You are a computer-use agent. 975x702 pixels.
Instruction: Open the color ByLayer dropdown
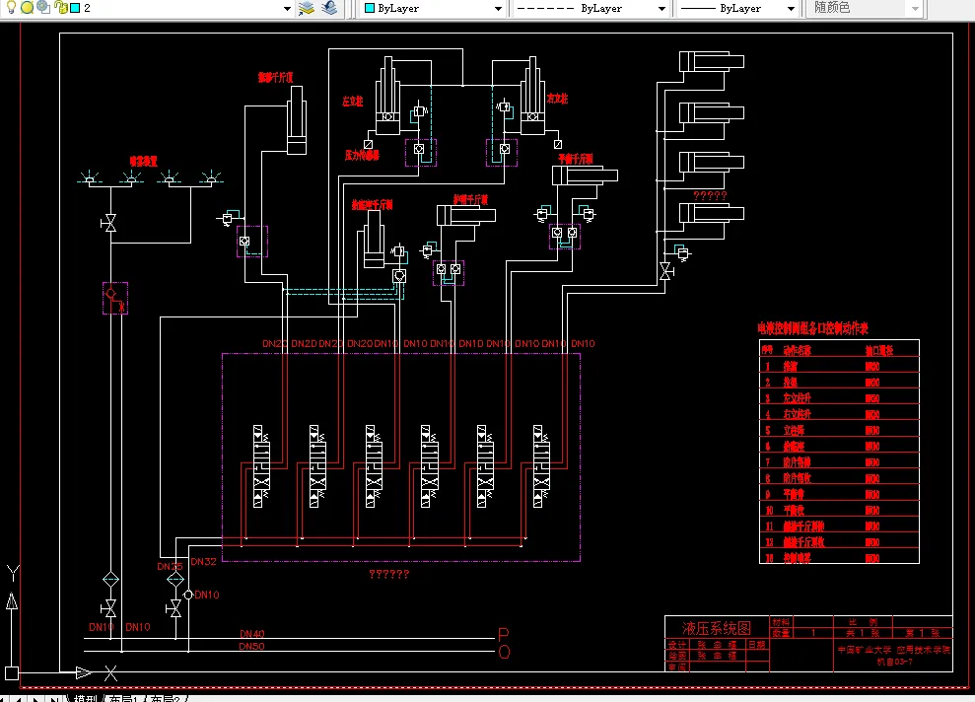point(498,9)
